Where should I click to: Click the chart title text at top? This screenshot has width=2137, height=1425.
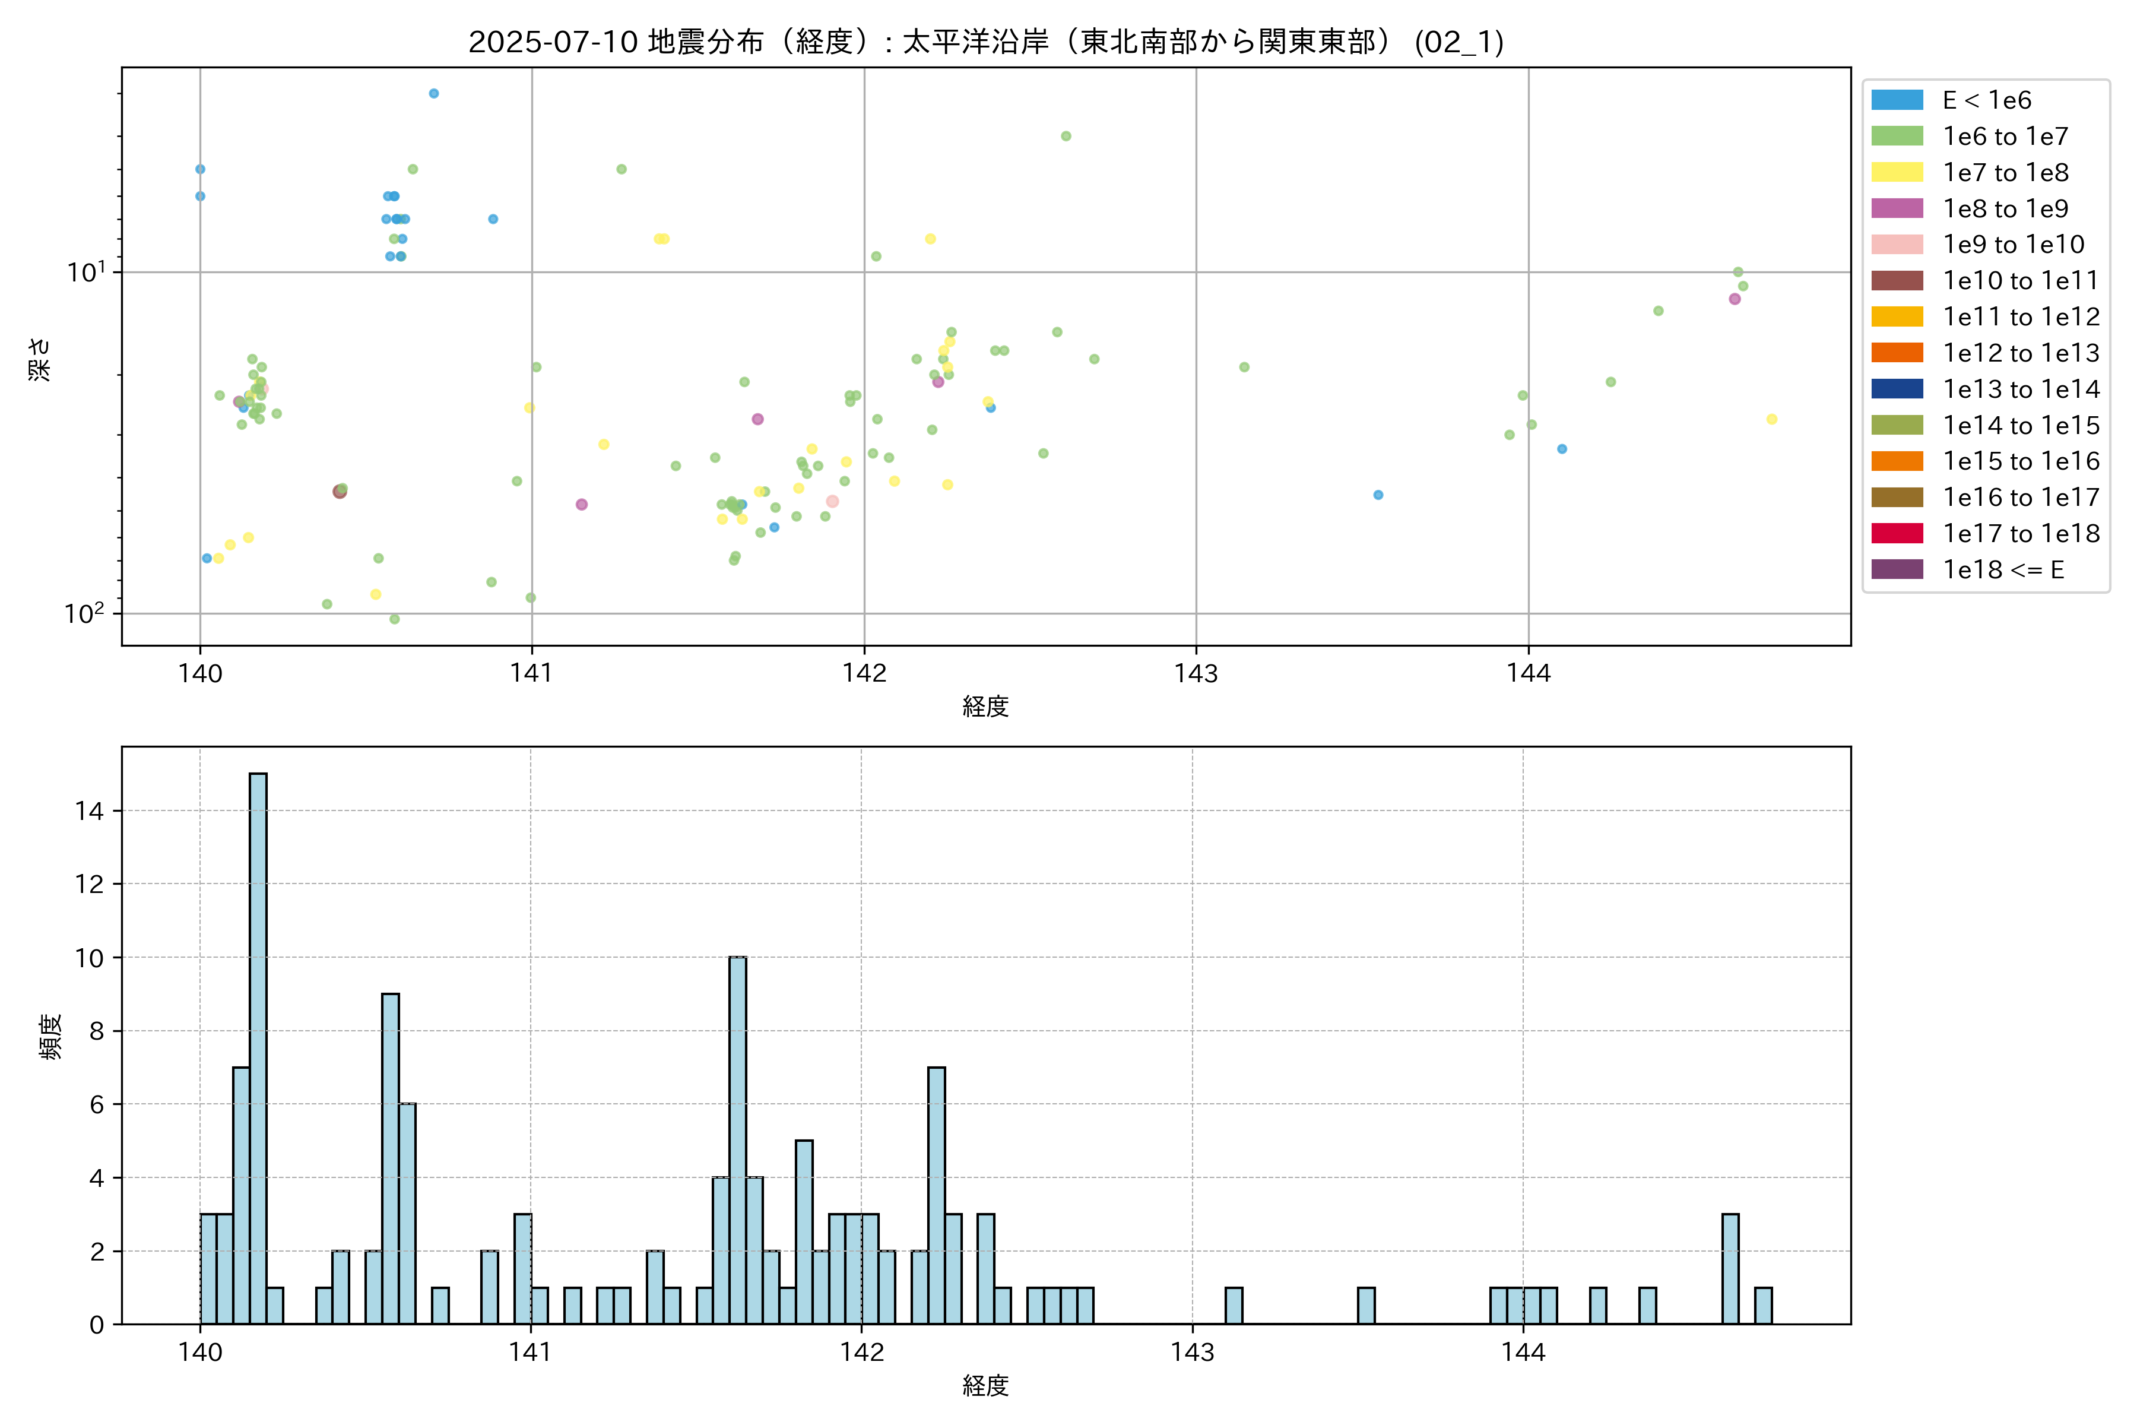pos(986,42)
